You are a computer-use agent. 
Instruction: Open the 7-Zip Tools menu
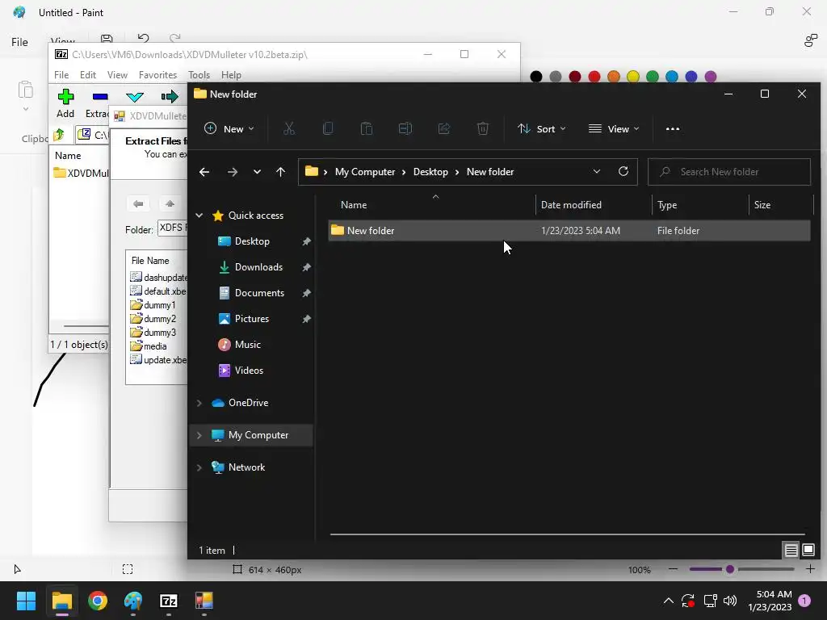pyautogui.click(x=199, y=75)
